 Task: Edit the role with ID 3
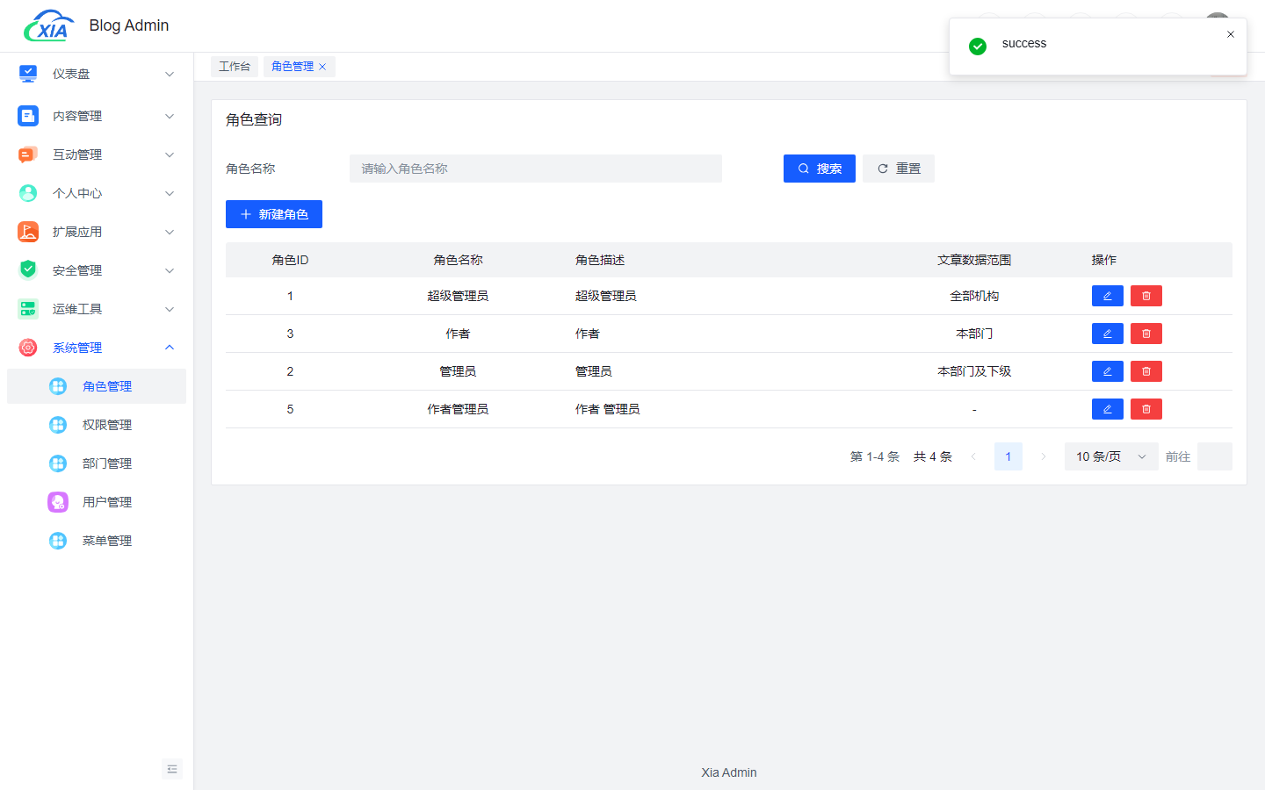pyautogui.click(x=1108, y=334)
